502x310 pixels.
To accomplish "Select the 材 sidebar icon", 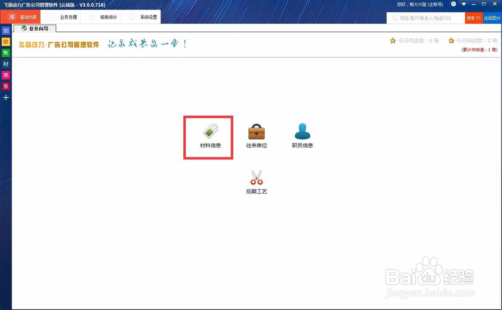I will coord(6,64).
